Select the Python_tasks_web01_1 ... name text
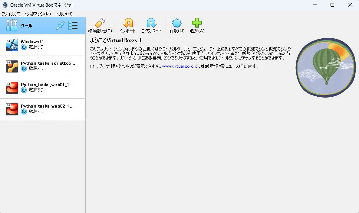Viewport: 359px width, 213px height. pos(47,85)
